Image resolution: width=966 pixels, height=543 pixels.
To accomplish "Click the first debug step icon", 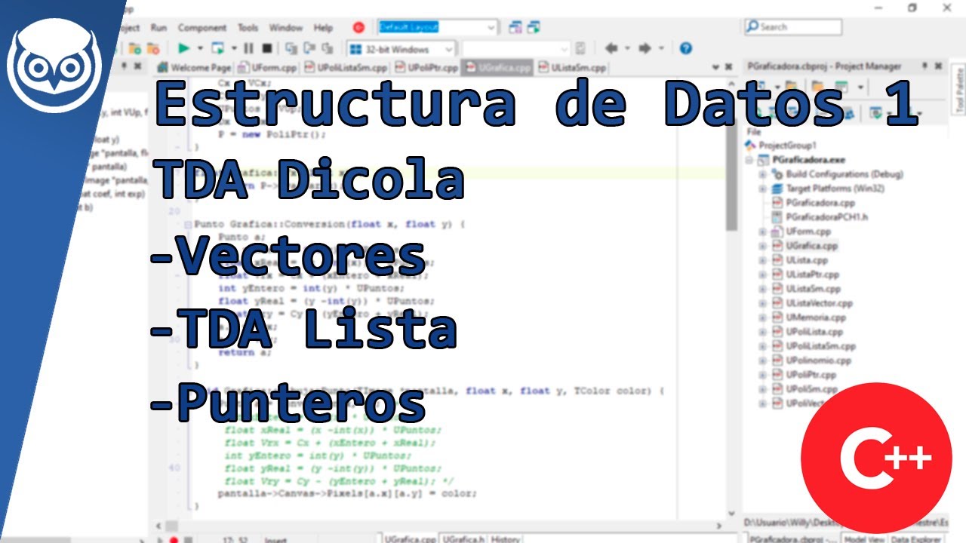I will coord(291,48).
